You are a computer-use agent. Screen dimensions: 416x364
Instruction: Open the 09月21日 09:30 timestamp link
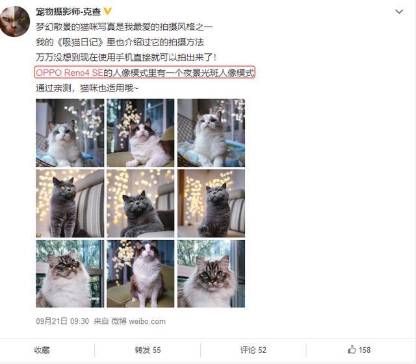(62, 321)
